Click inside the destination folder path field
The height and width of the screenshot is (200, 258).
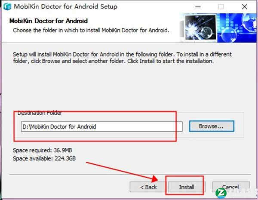pyautogui.click(x=101, y=126)
